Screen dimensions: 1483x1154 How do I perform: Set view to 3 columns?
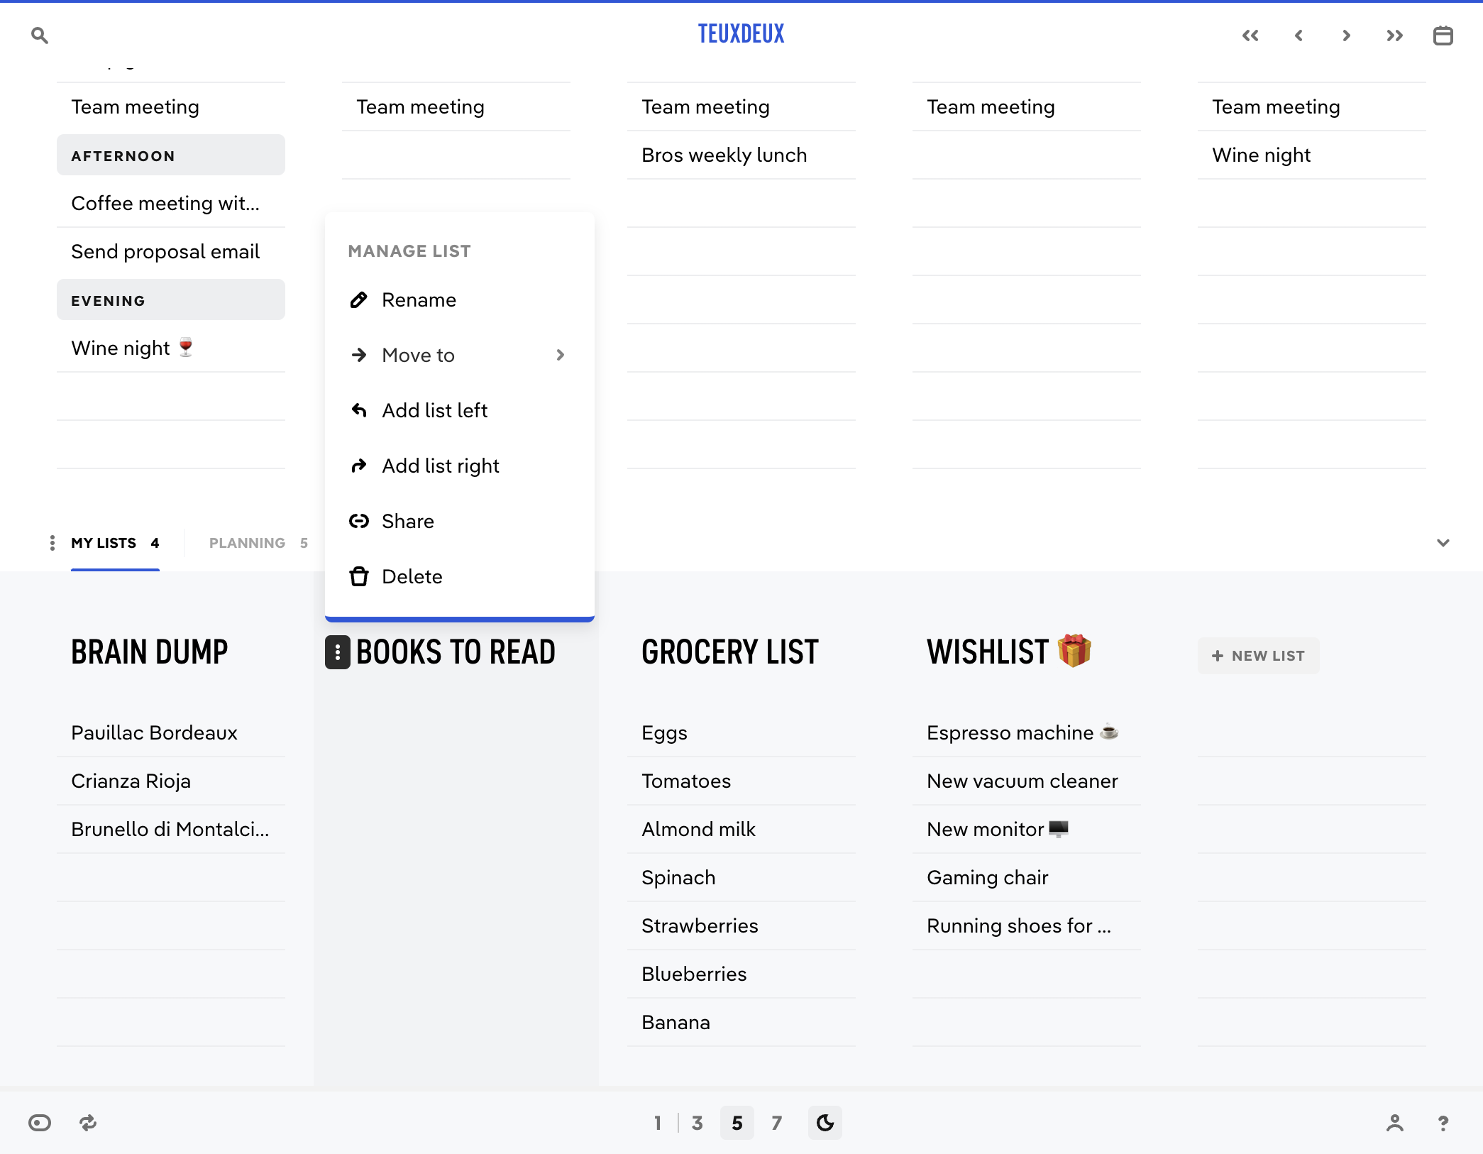pos(698,1123)
